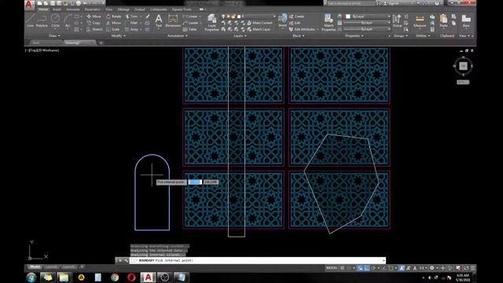Expand the Draw panel
The height and width of the screenshot is (283, 503).
54,35
